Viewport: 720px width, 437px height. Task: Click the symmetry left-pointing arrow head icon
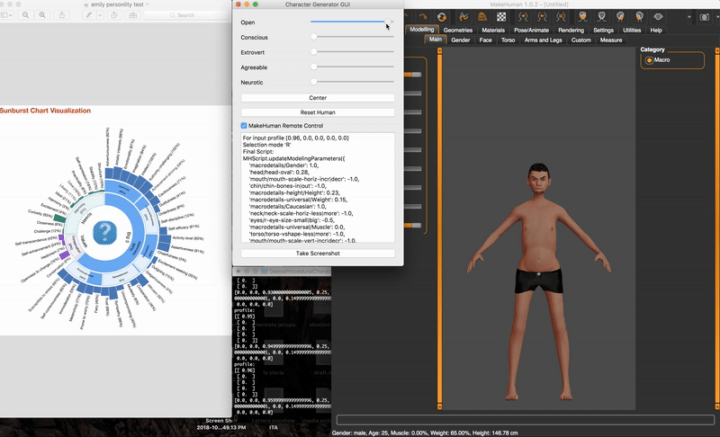click(x=543, y=17)
